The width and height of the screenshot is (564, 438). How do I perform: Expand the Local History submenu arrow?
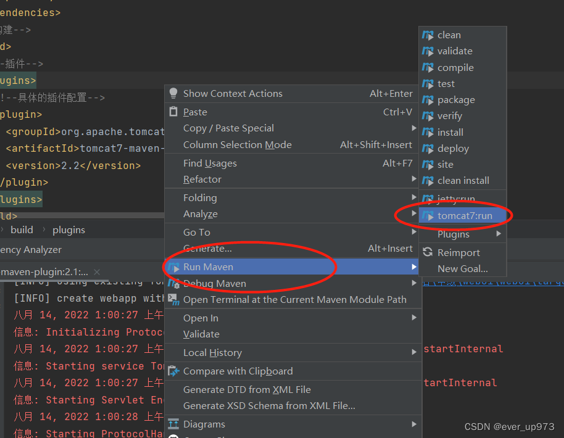click(x=413, y=352)
